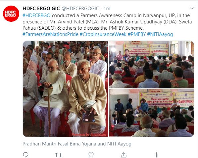The width and height of the screenshot is (198, 158).
Task: Open the #NITIAayog hashtag link
Action: [x=160, y=34]
